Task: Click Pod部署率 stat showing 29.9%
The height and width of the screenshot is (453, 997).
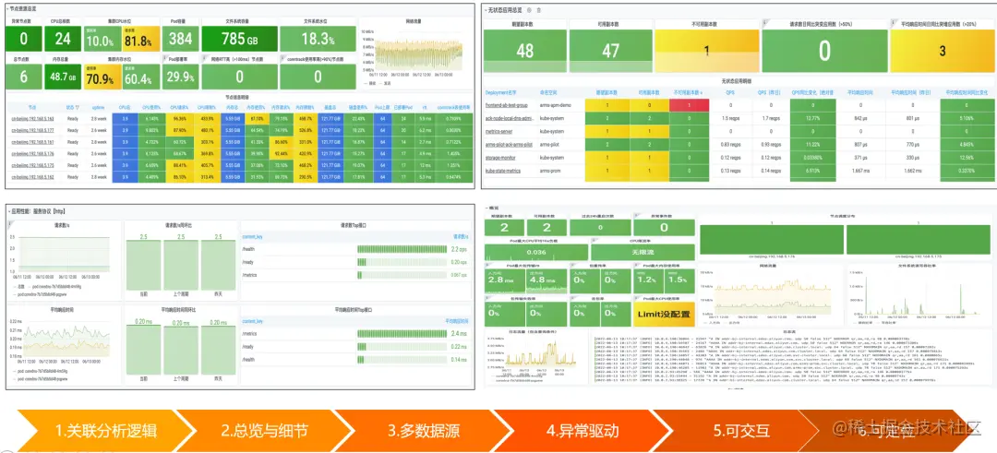Action: (181, 77)
